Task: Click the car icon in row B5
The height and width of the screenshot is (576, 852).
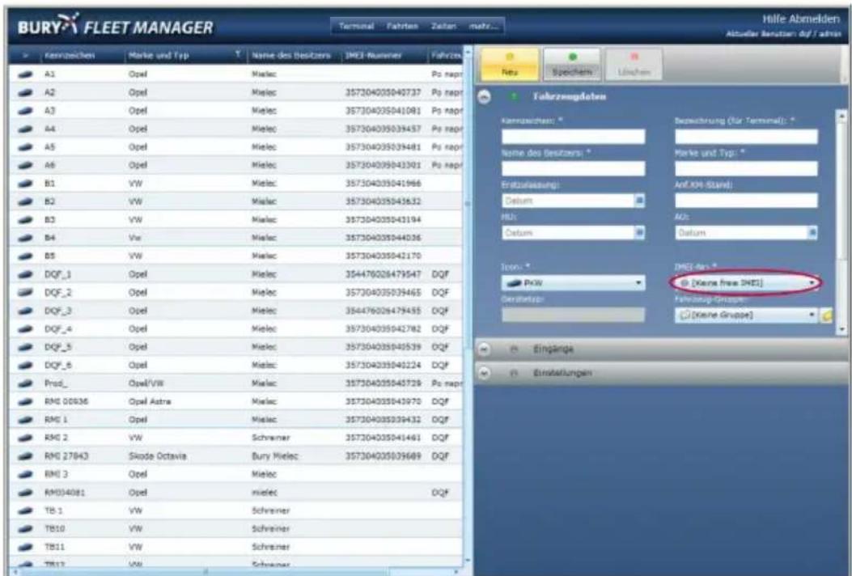Action: coord(25,256)
